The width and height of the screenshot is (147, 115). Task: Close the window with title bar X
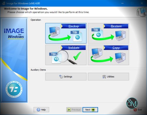pos(142,3)
